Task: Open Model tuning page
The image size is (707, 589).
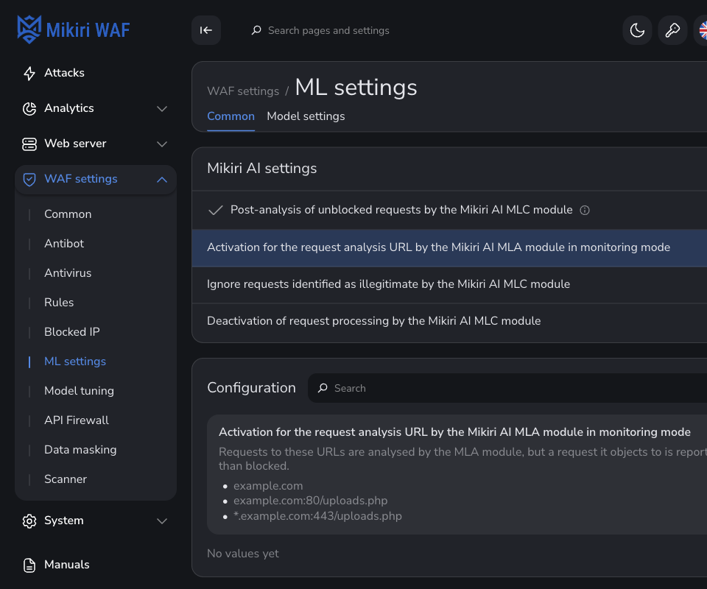Action: coord(79,391)
